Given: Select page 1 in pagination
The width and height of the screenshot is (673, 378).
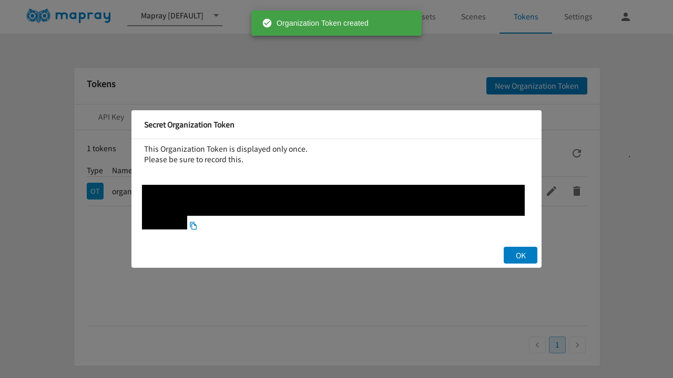Looking at the screenshot, I should (x=557, y=345).
